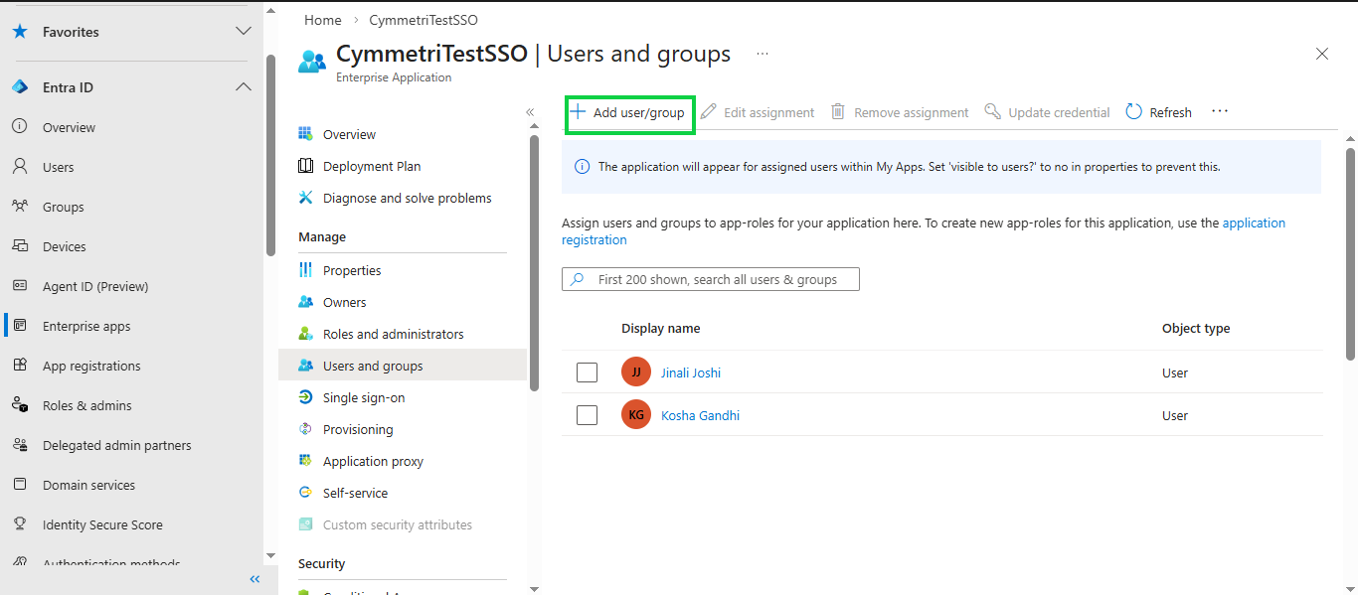Collapse the left portal sidebar double arrow

click(255, 579)
